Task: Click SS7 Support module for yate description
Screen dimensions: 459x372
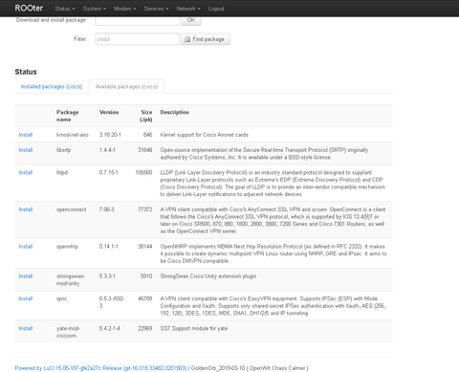Action: (194, 328)
